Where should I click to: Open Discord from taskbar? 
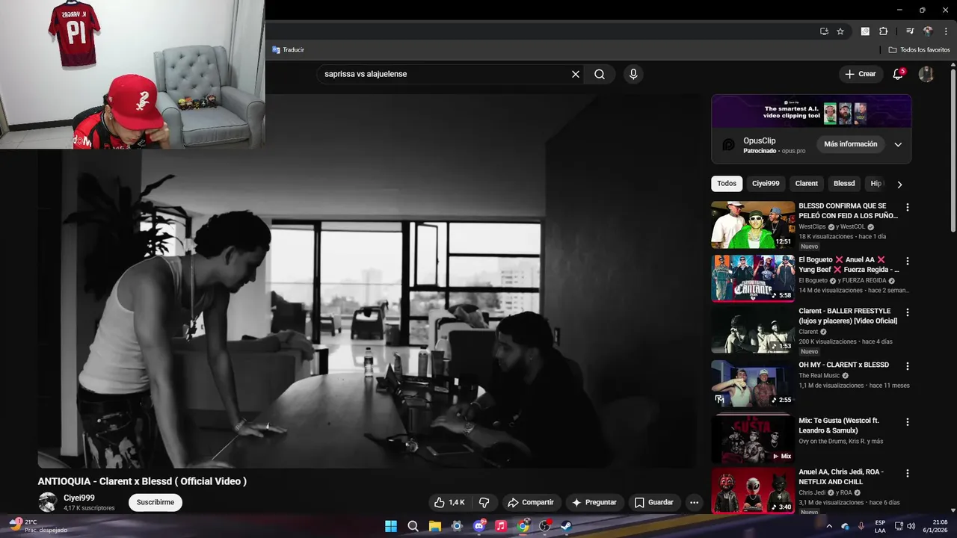(x=479, y=526)
